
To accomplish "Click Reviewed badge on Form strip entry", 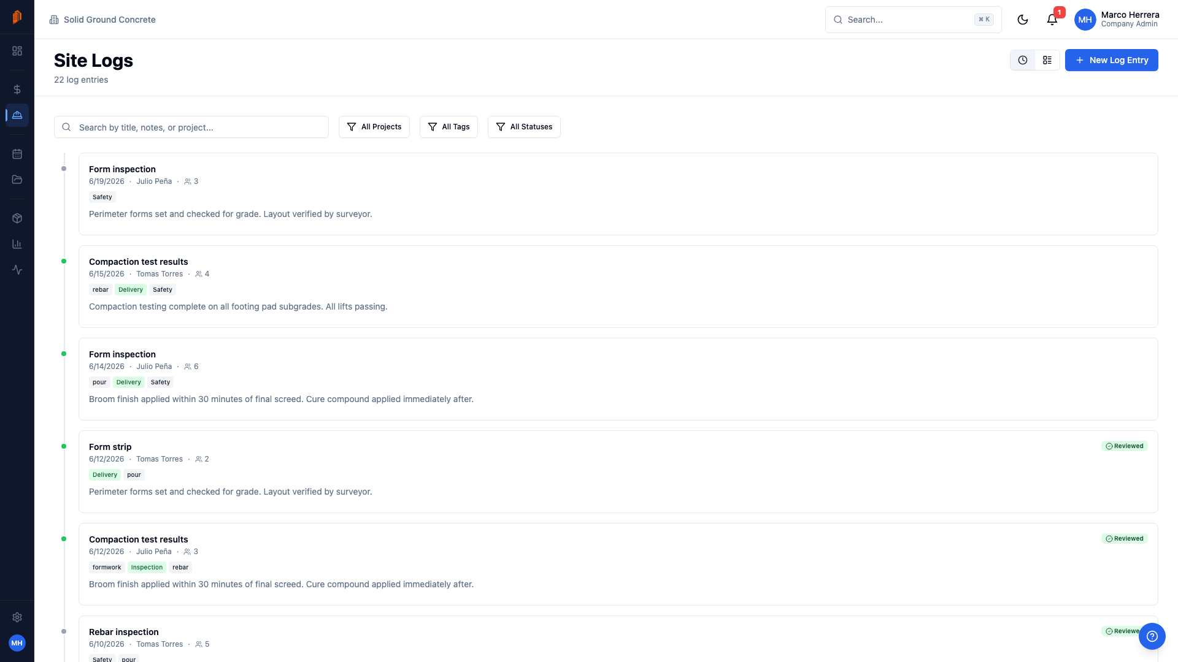I will coord(1125,446).
